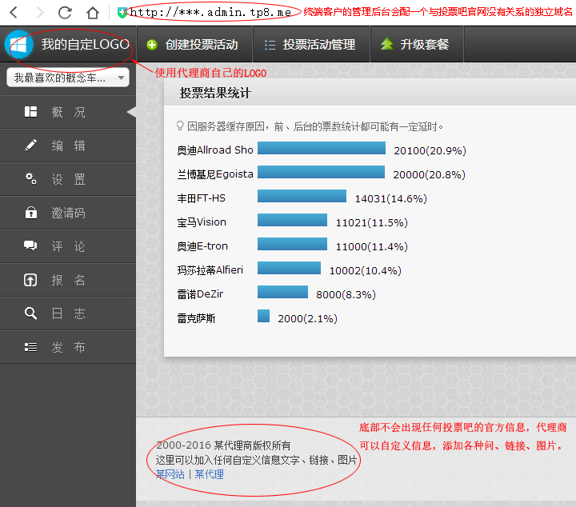Open the 某代理 footer link
Image resolution: width=576 pixels, height=507 pixels.
pos(210,474)
